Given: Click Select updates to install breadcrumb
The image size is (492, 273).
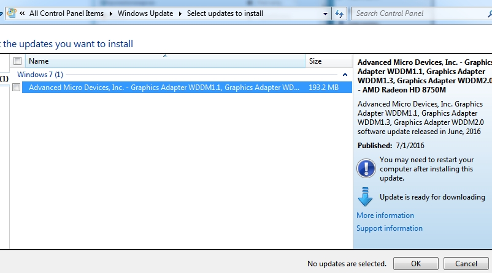Looking at the screenshot, I should tap(225, 13).
